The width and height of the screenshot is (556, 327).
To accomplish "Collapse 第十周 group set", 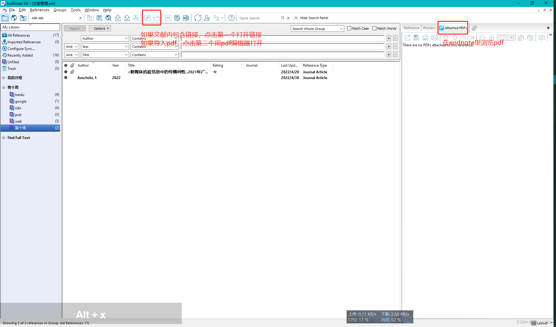I will click(4, 88).
